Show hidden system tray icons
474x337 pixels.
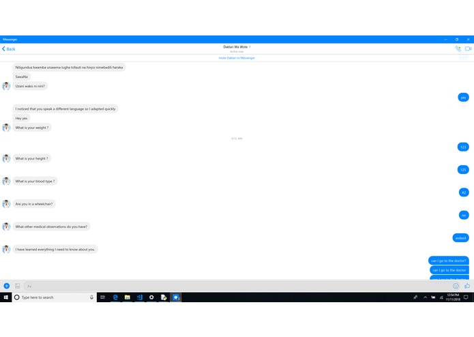pos(426,297)
